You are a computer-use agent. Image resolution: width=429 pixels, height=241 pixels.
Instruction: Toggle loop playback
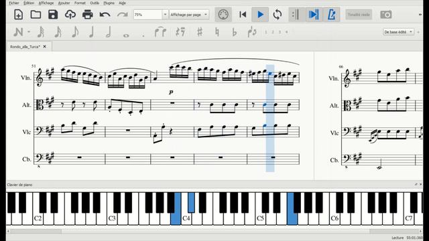point(277,15)
